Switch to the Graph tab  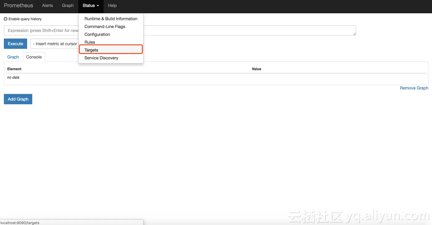(x=13, y=57)
